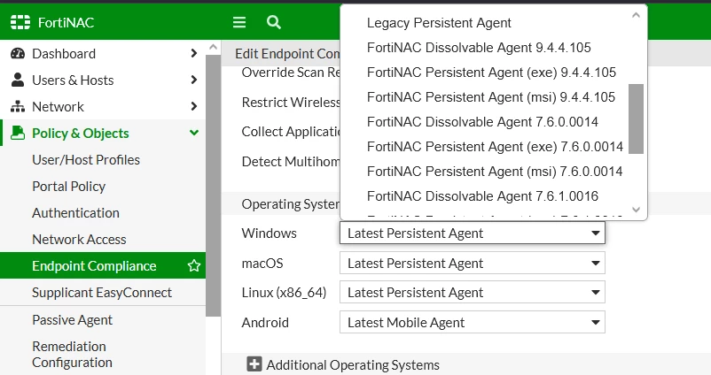Open Users & Hosts section
Viewport: 711px width, 375px height.
coord(73,80)
